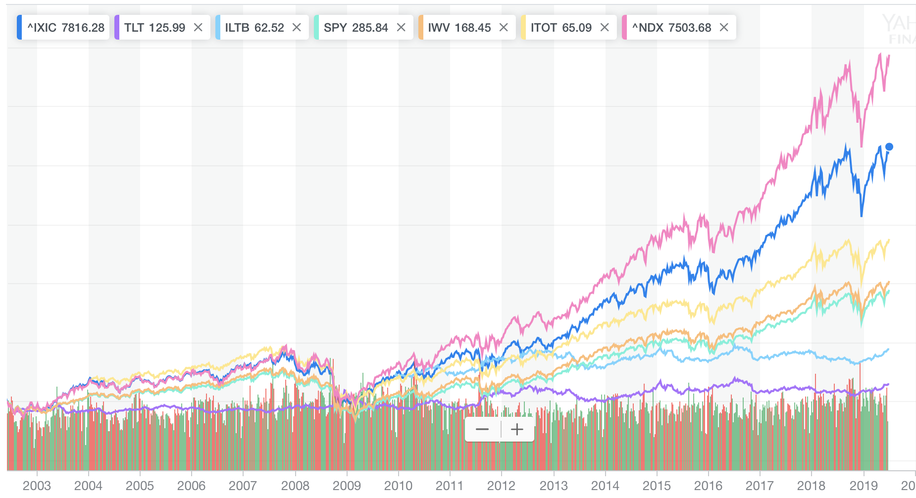This screenshot has height=498, width=916.
Task: Click the 2003 year label on axis
Action: (37, 486)
